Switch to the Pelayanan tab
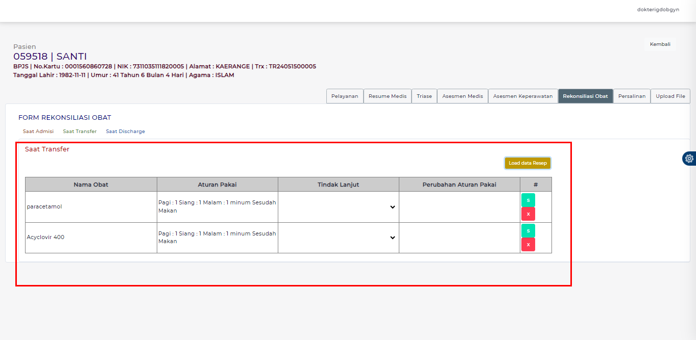 [x=345, y=96]
